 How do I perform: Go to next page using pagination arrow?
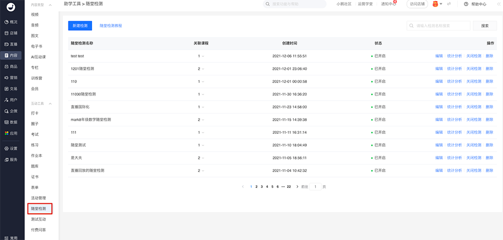[x=298, y=187]
